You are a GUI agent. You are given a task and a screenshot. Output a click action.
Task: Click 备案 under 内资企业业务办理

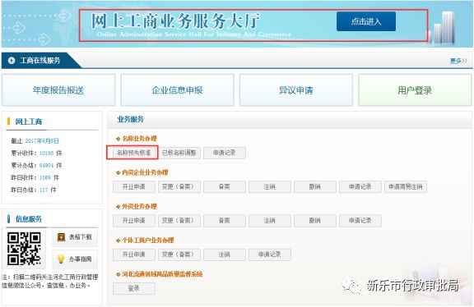click(x=225, y=187)
